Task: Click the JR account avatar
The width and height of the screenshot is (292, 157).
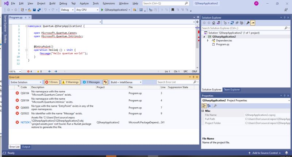Action: coord(256,3)
